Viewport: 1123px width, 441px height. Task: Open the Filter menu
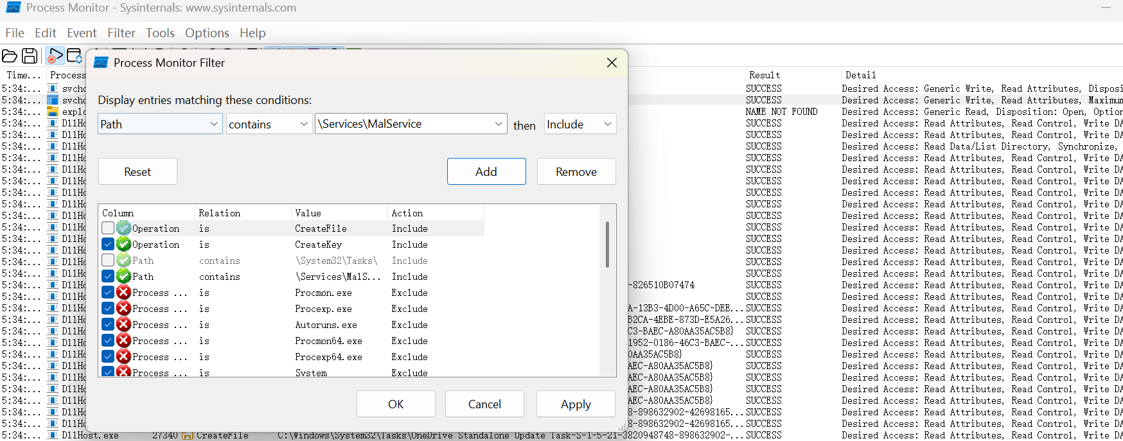[x=121, y=33]
